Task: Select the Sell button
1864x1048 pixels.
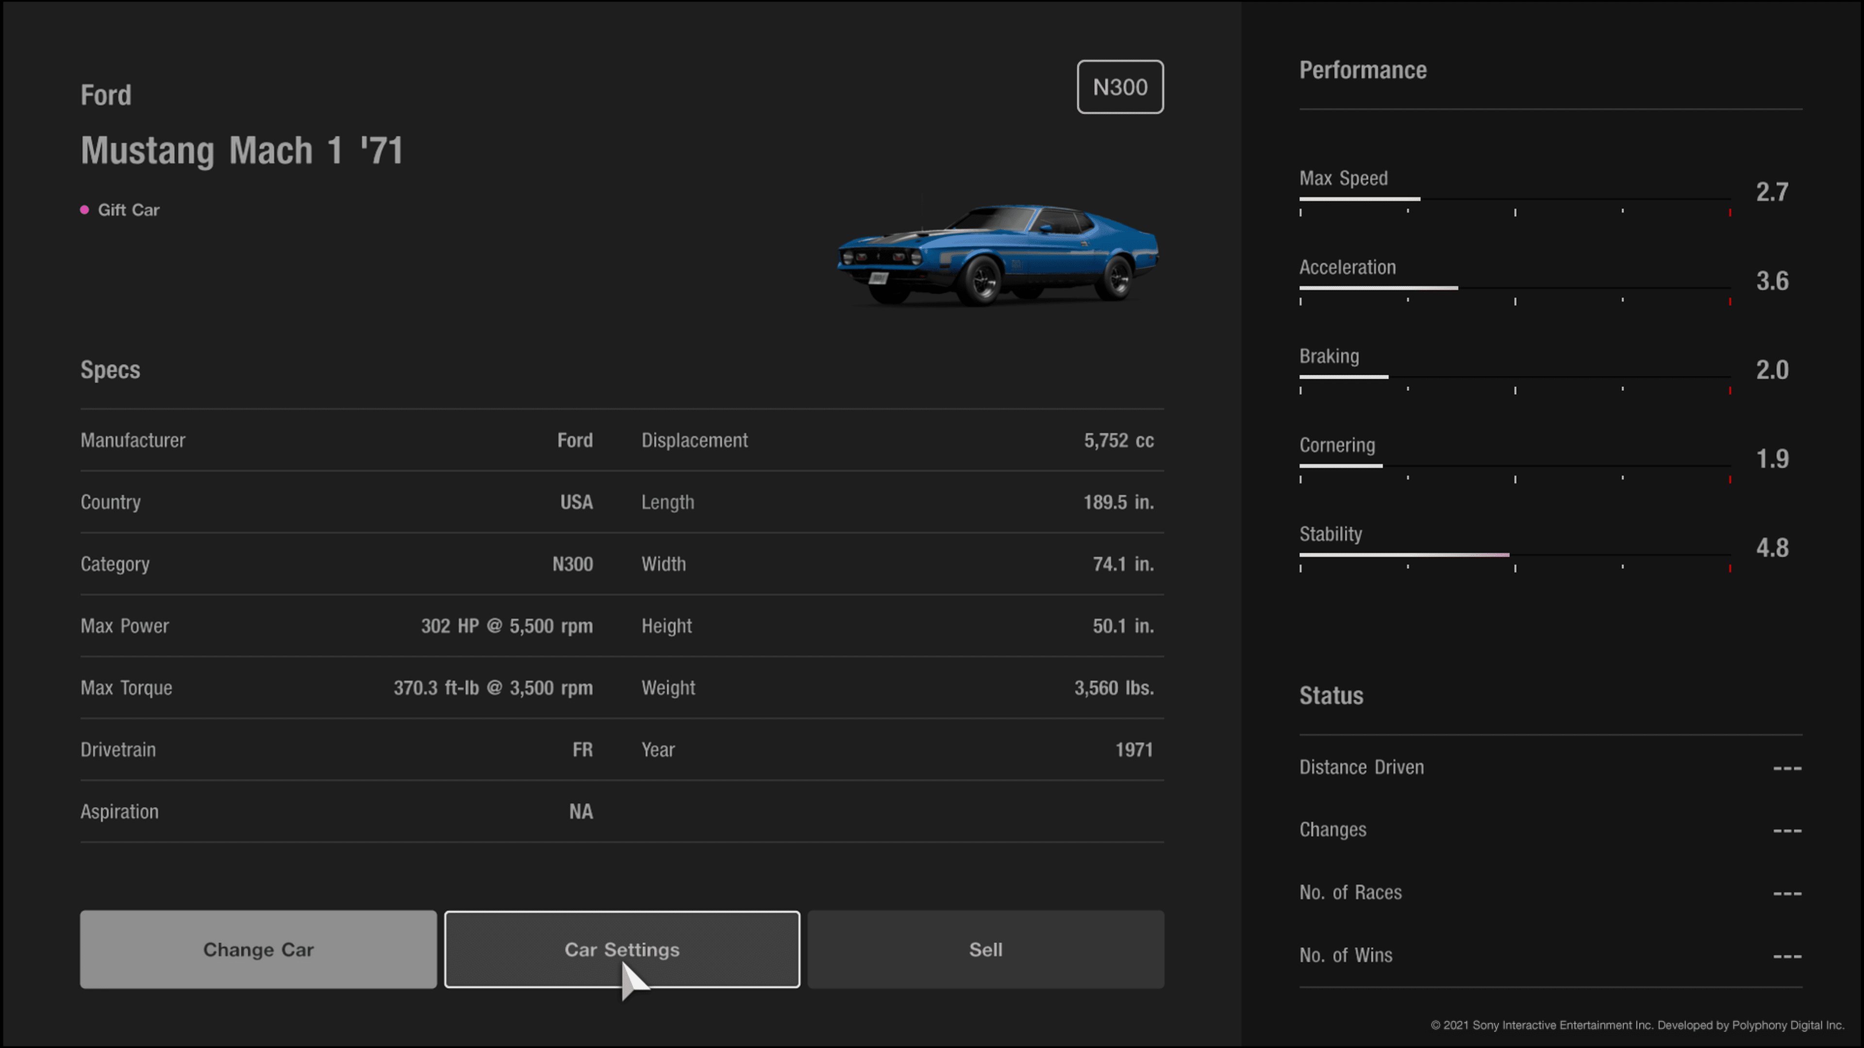Action: point(985,949)
